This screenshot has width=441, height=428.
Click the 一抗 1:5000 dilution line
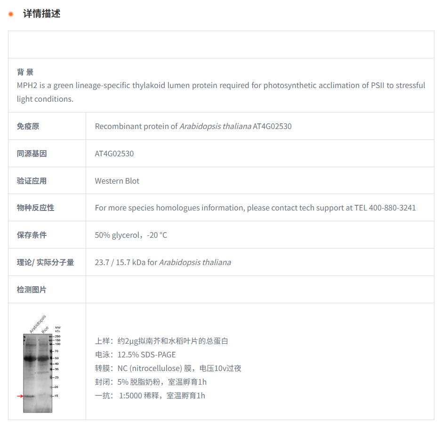point(150,396)
